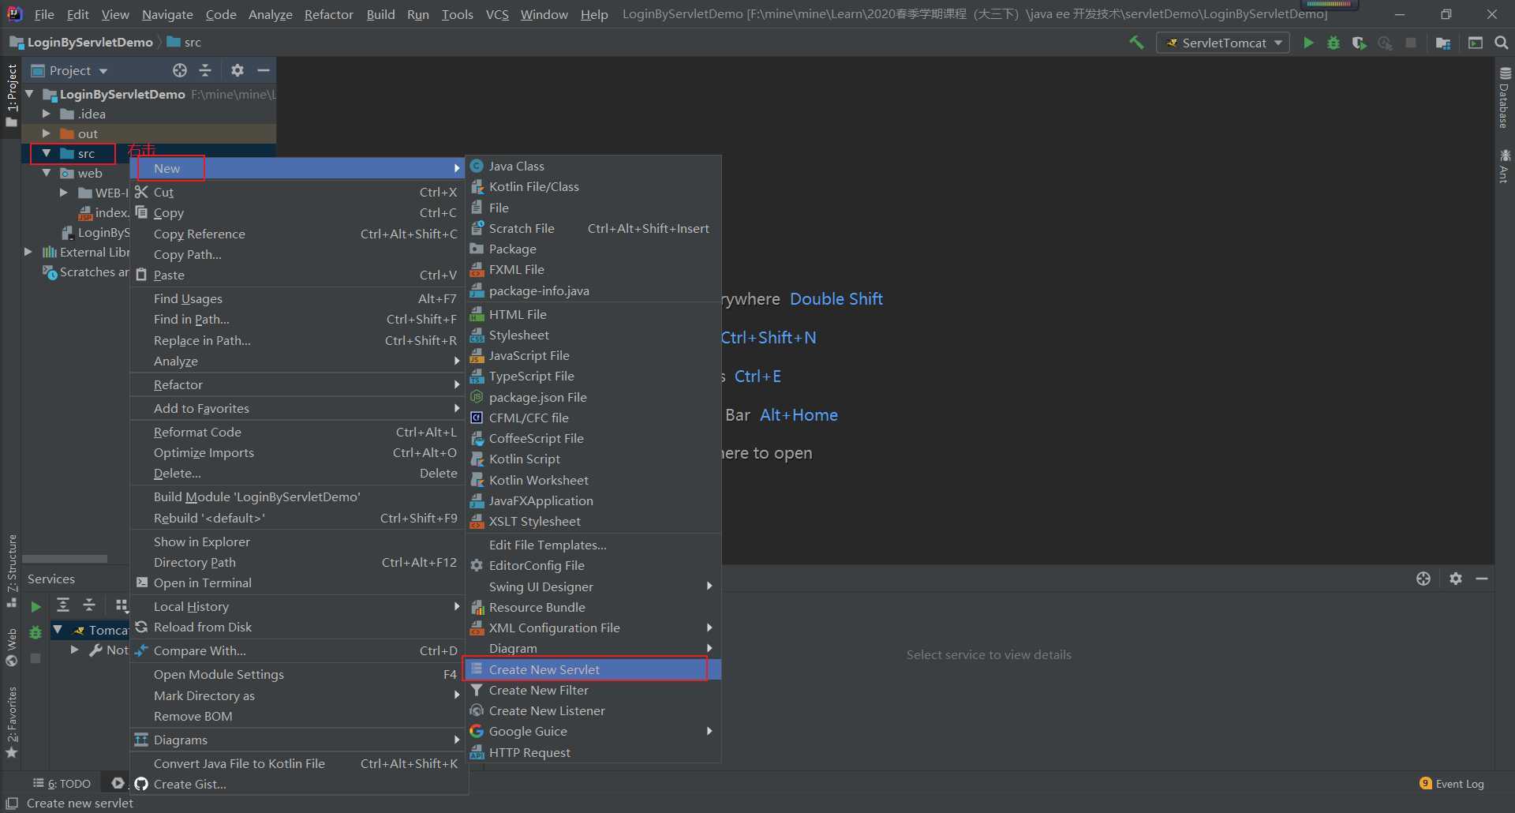This screenshot has height=813, width=1515.
Task: Open XML Configuration File submenu
Action: pyautogui.click(x=593, y=628)
